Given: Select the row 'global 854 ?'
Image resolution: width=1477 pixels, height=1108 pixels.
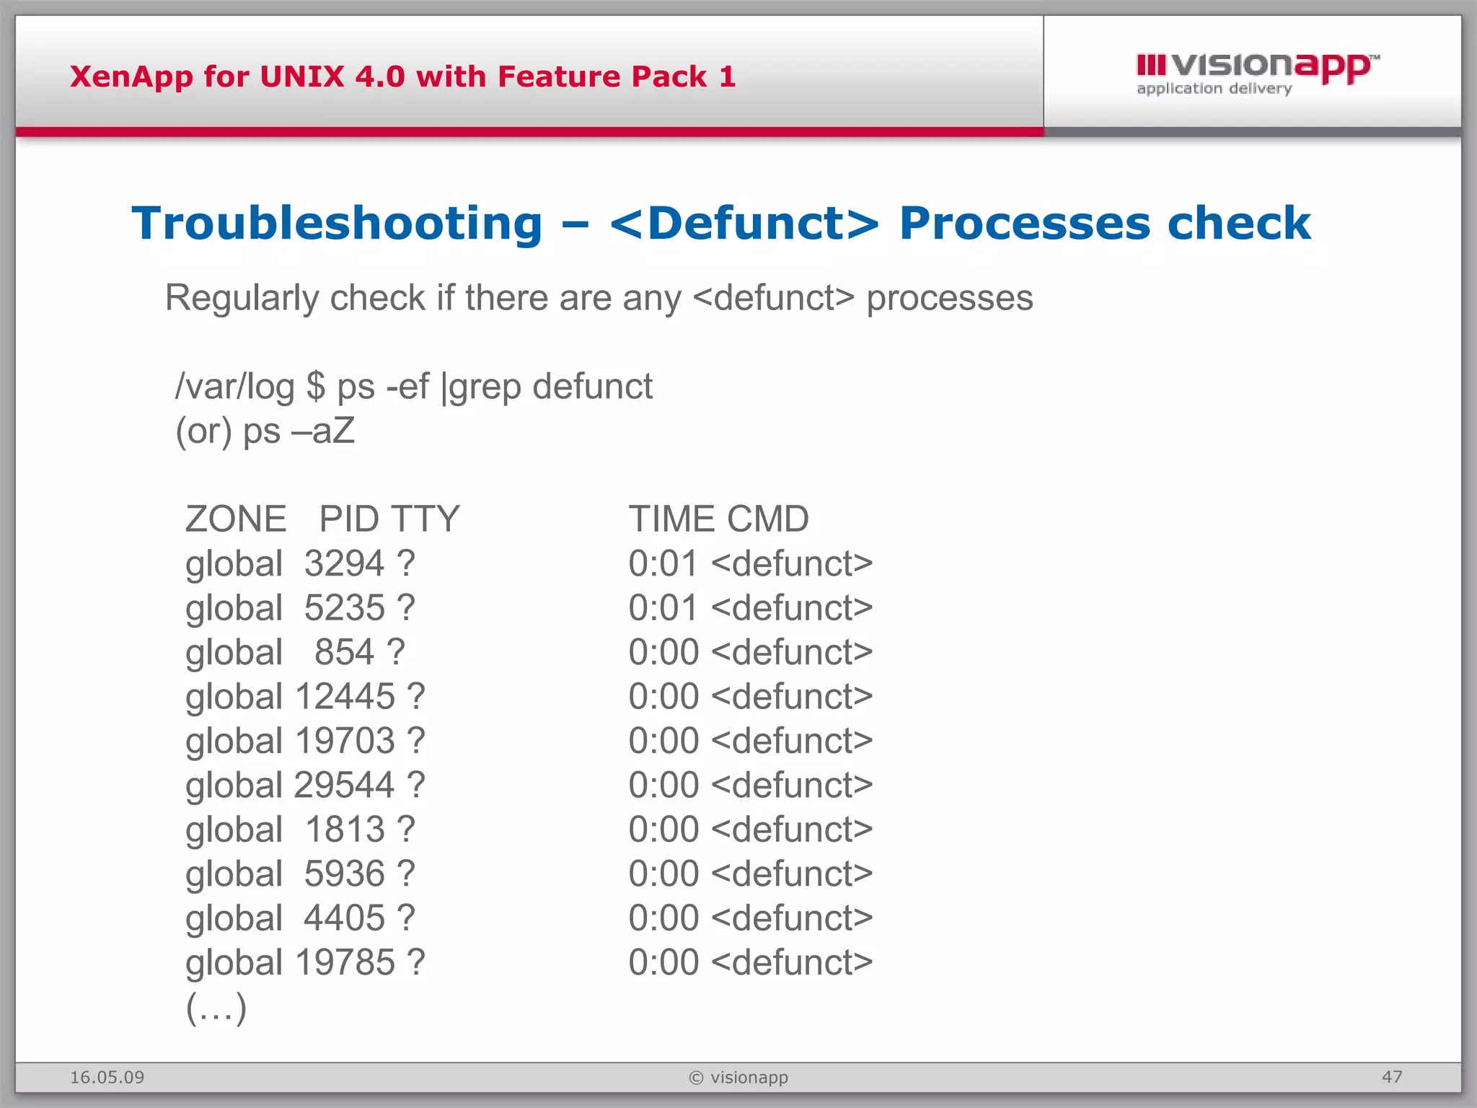Looking at the screenshot, I should (295, 652).
